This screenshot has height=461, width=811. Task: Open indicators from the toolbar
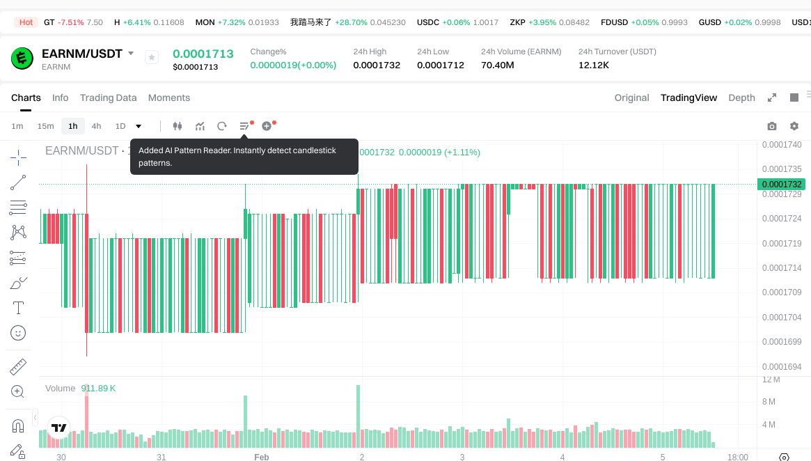tap(200, 126)
